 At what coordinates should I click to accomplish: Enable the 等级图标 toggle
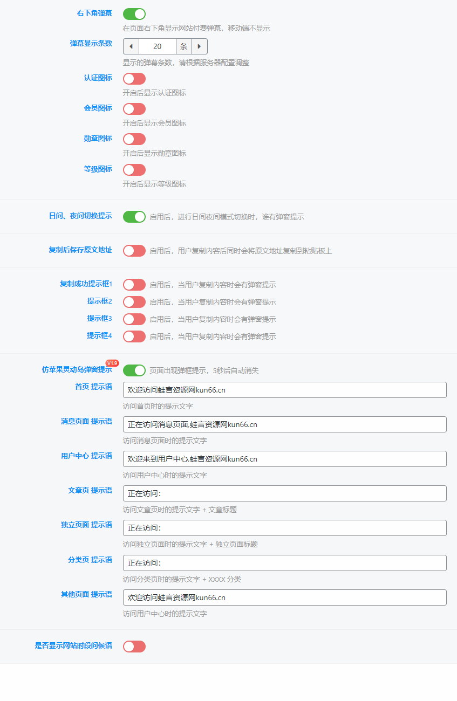(134, 170)
